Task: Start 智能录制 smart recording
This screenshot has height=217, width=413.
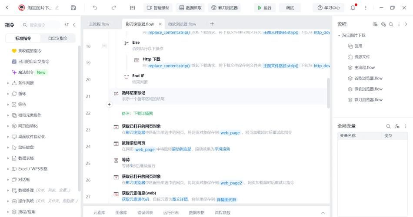Action: click(x=158, y=8)
